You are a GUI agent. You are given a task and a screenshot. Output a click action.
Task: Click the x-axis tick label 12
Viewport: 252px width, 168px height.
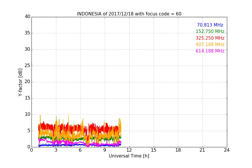129,150
